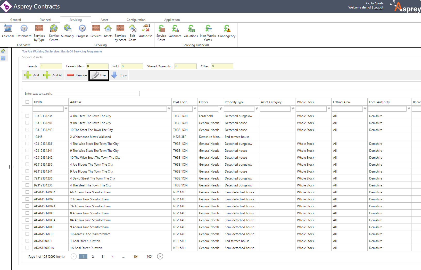Switch to the Configuration ribbon tab
This screenshot has width=421, height=270.
coord(136,20)
